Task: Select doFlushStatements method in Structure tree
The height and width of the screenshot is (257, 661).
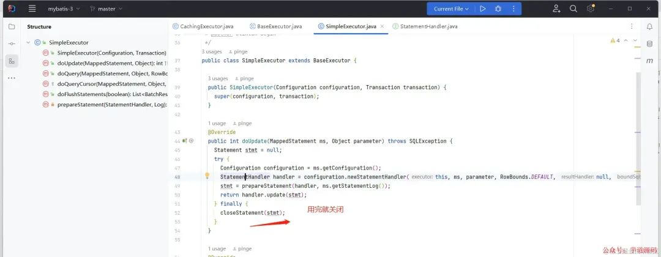Action: 112,94
